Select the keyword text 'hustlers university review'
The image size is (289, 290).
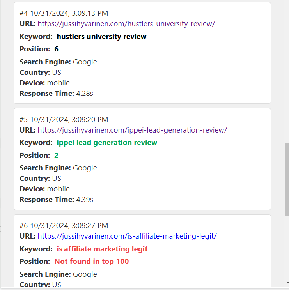pos(101,37)
